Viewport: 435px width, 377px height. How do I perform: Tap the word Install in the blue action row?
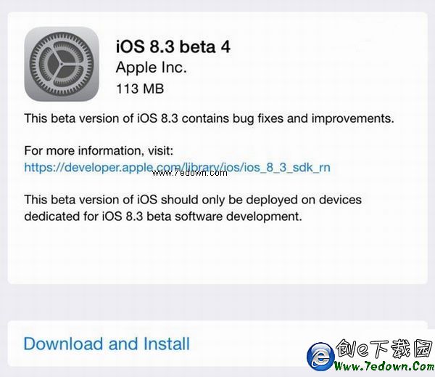pyautogui.click(x=167, y=344)
